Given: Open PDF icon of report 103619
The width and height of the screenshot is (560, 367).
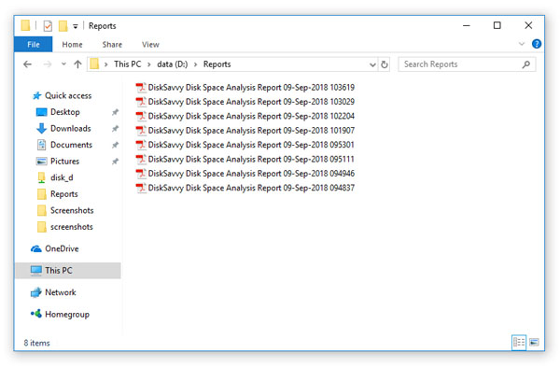Looking at the screenshot, I should (x=141, y=88).
